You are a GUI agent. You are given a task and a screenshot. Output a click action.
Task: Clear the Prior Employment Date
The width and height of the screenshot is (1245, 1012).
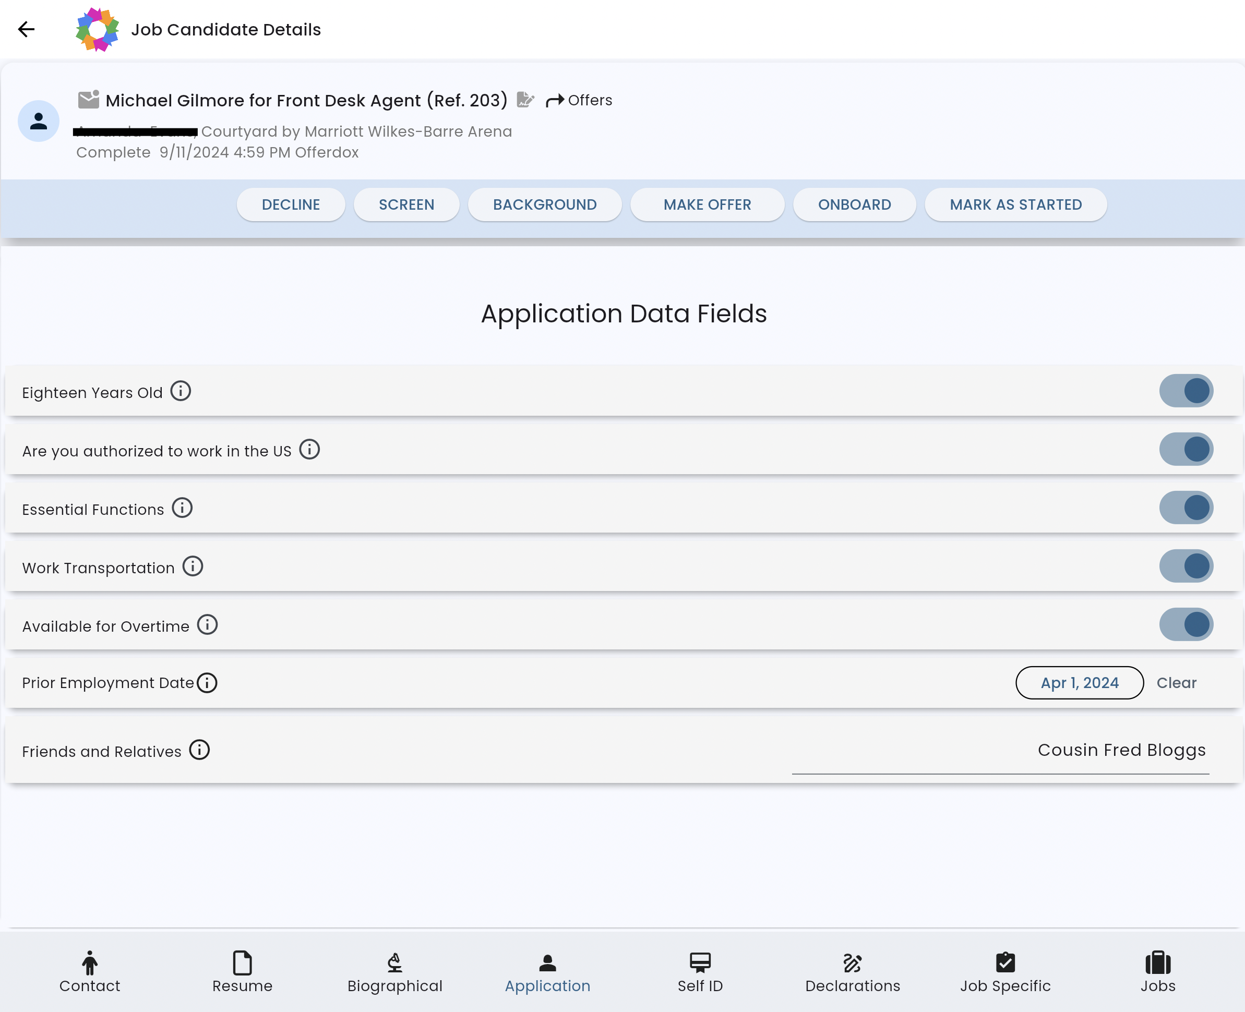coord(1176,683)
